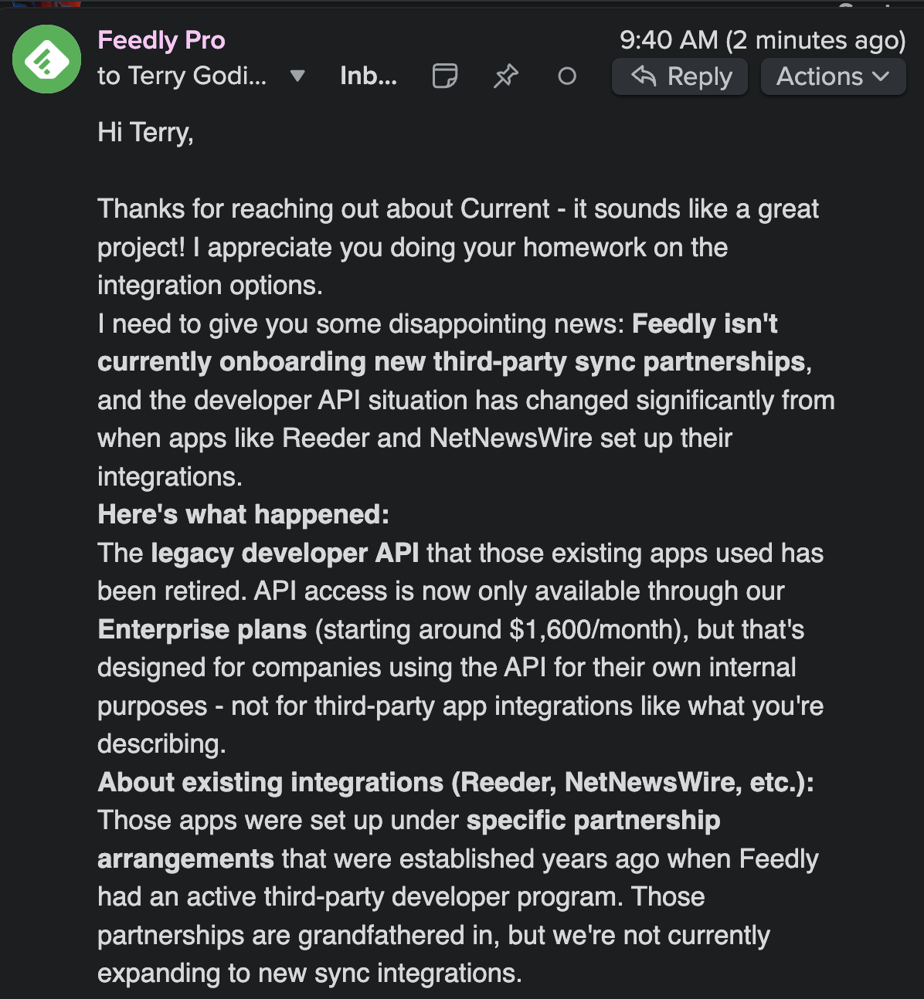Reply to the Feedly Pro email
Viewport: 924px width, 999px height.
(680, 76)
